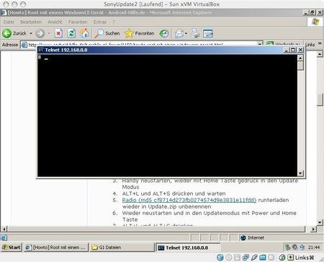Open the Datei menu
Screen dimensions: 324x262
pyautogui.click(x=9, y=22)
